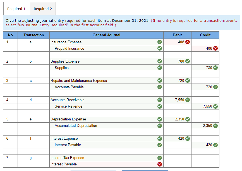Click the Transaction column header
The width and height of the screenshot is (242, 171).
pyautogui.click(x=34, y=35)
